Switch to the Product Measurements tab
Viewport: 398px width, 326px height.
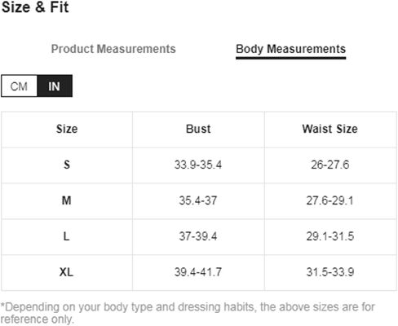point(113,49)
